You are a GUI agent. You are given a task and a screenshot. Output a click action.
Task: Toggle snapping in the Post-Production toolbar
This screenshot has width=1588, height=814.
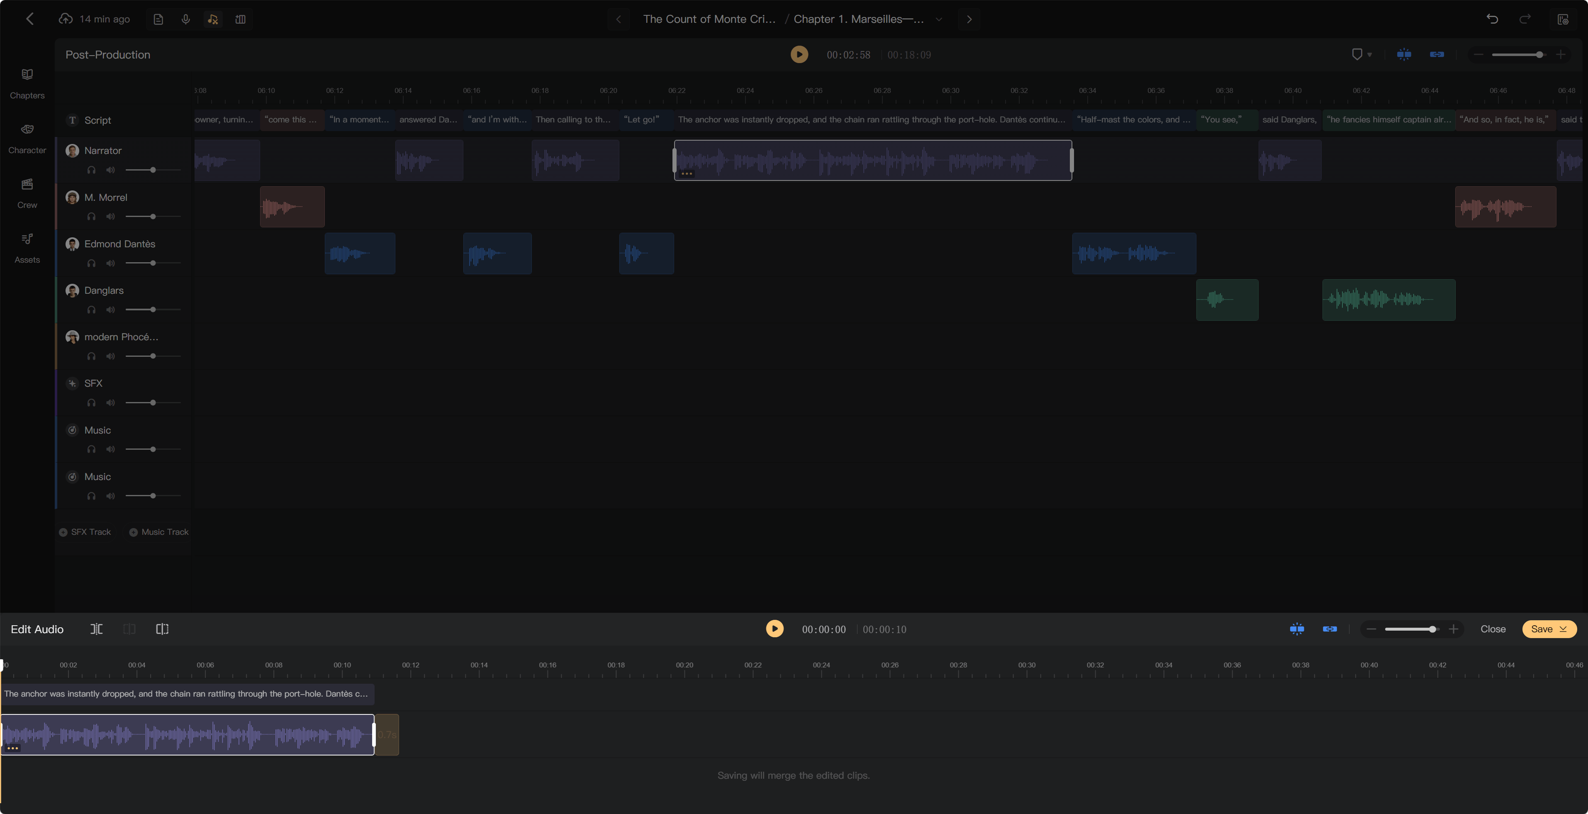1404,55
